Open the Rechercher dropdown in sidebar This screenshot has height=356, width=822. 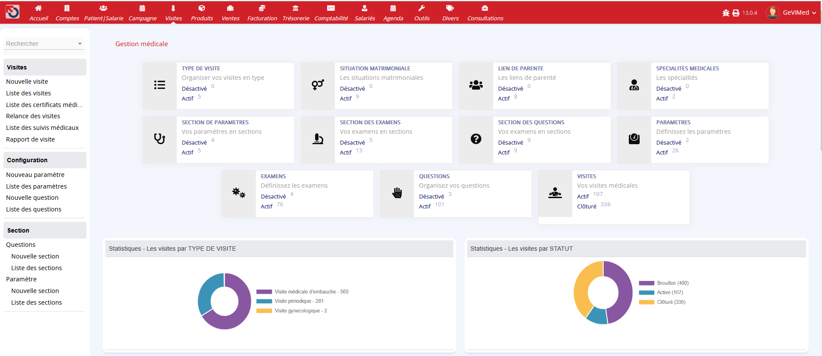coord(44,44)
